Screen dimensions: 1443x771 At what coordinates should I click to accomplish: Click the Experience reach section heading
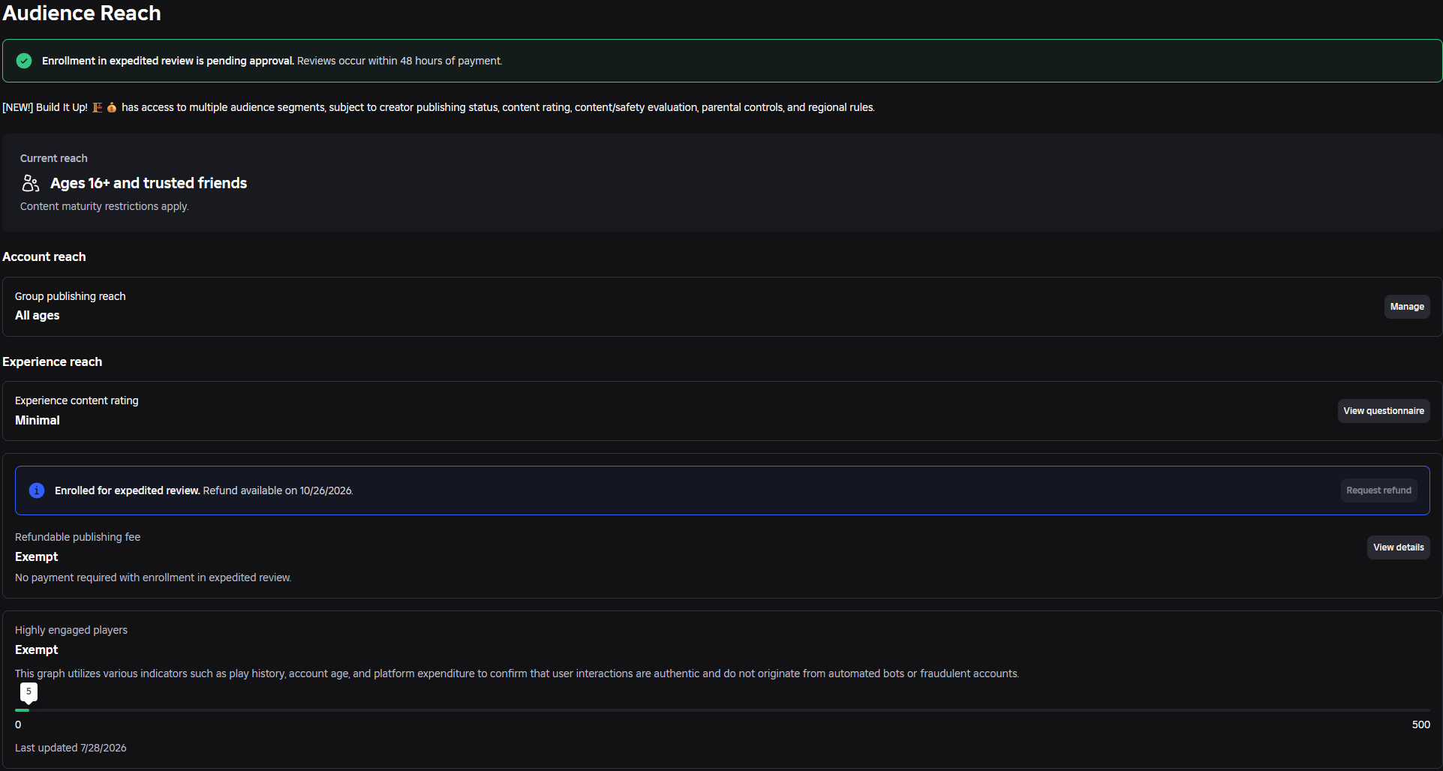coord(53,361)
